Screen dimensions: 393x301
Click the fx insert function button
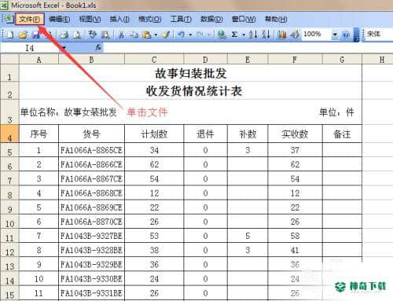coord(98,48)
